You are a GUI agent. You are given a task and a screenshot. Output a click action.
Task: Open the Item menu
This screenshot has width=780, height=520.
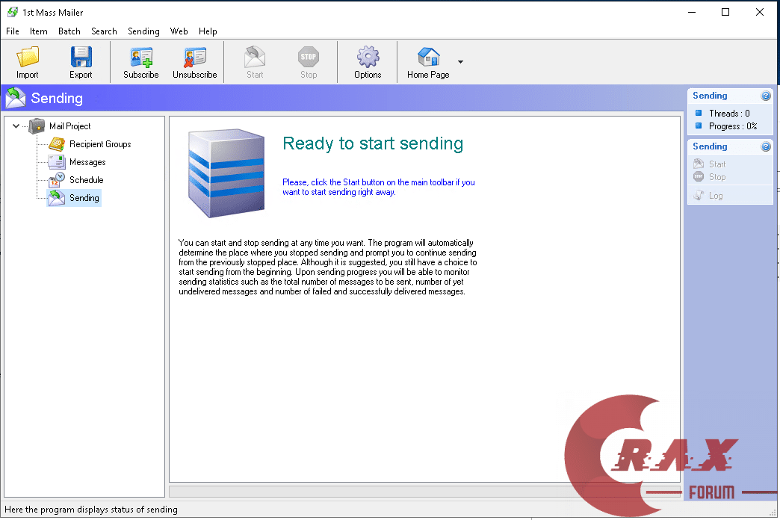point(39,31)
